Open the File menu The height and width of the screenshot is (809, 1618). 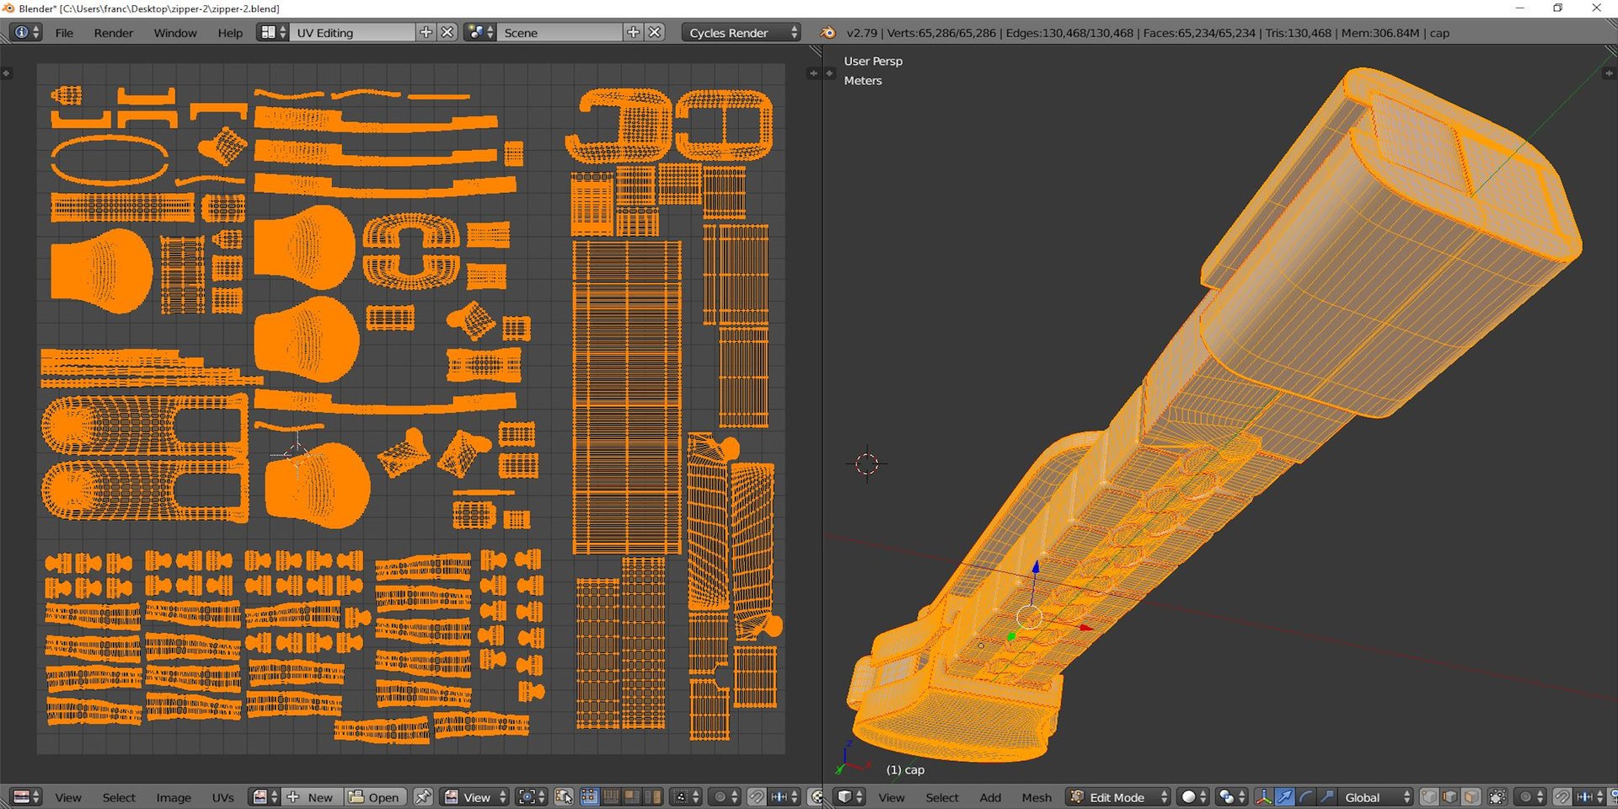tap(64, 33)
